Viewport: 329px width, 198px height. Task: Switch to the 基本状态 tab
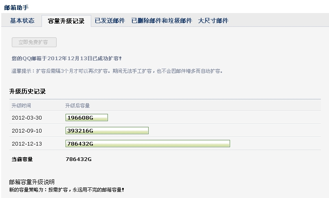click(22, 21)
